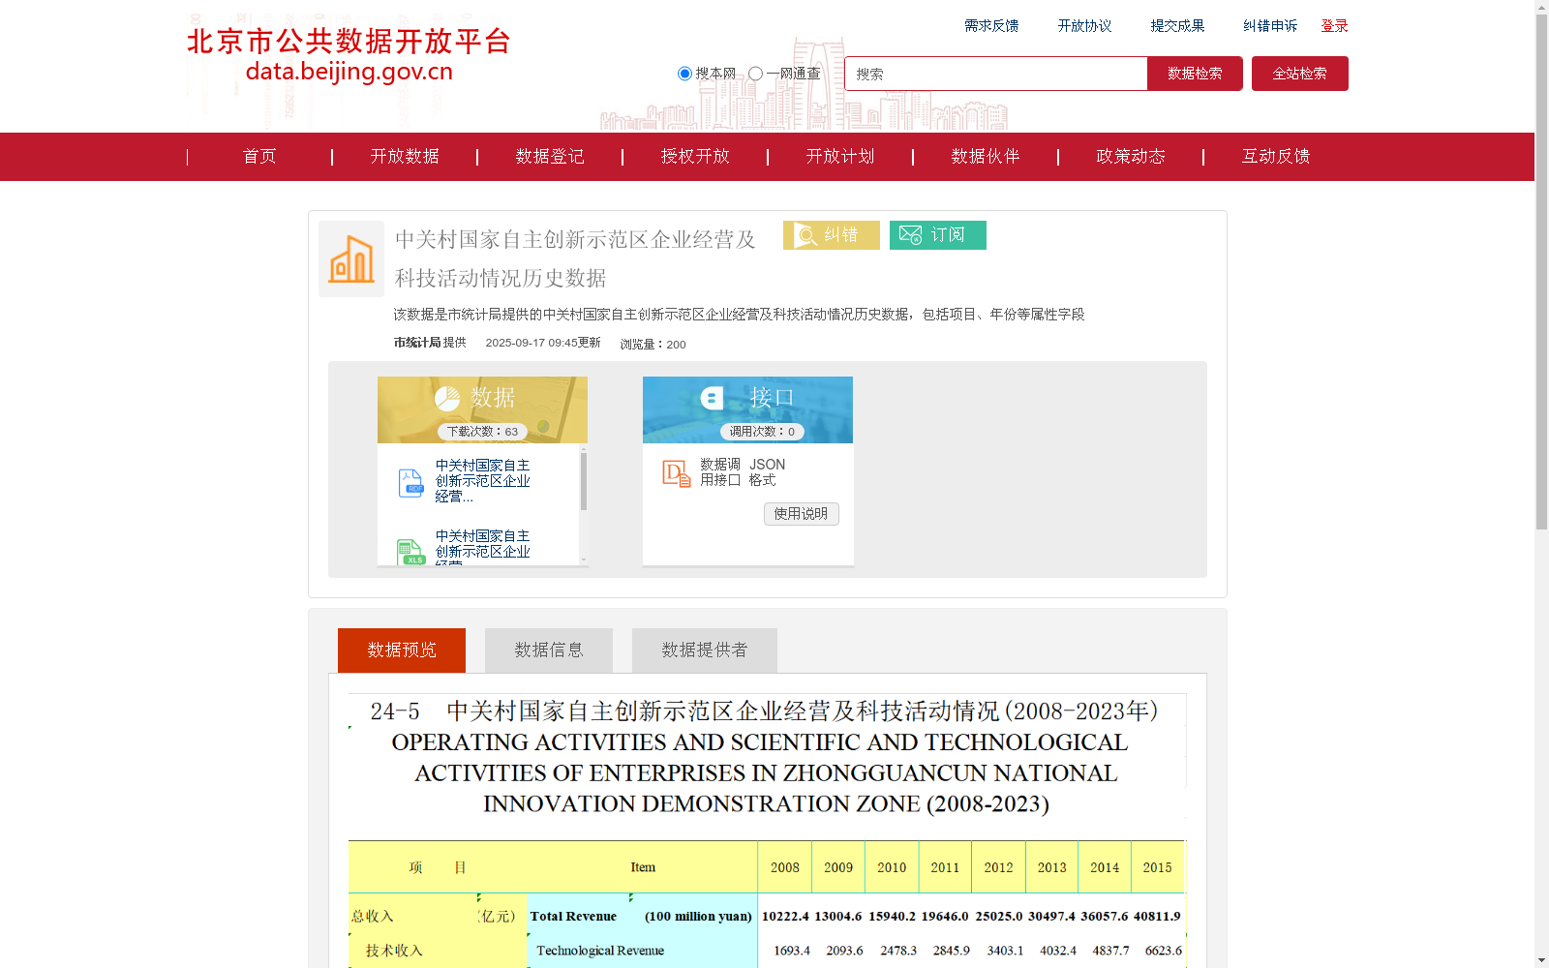Click the 数据调用接口 JSON格式 text

pos(743,472)
